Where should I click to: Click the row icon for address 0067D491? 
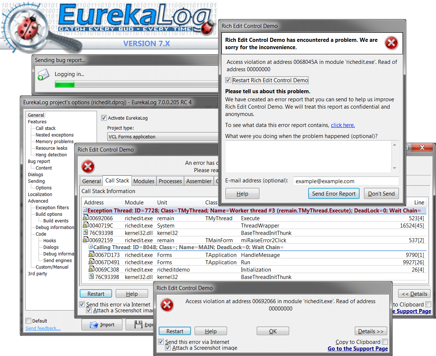91,262
